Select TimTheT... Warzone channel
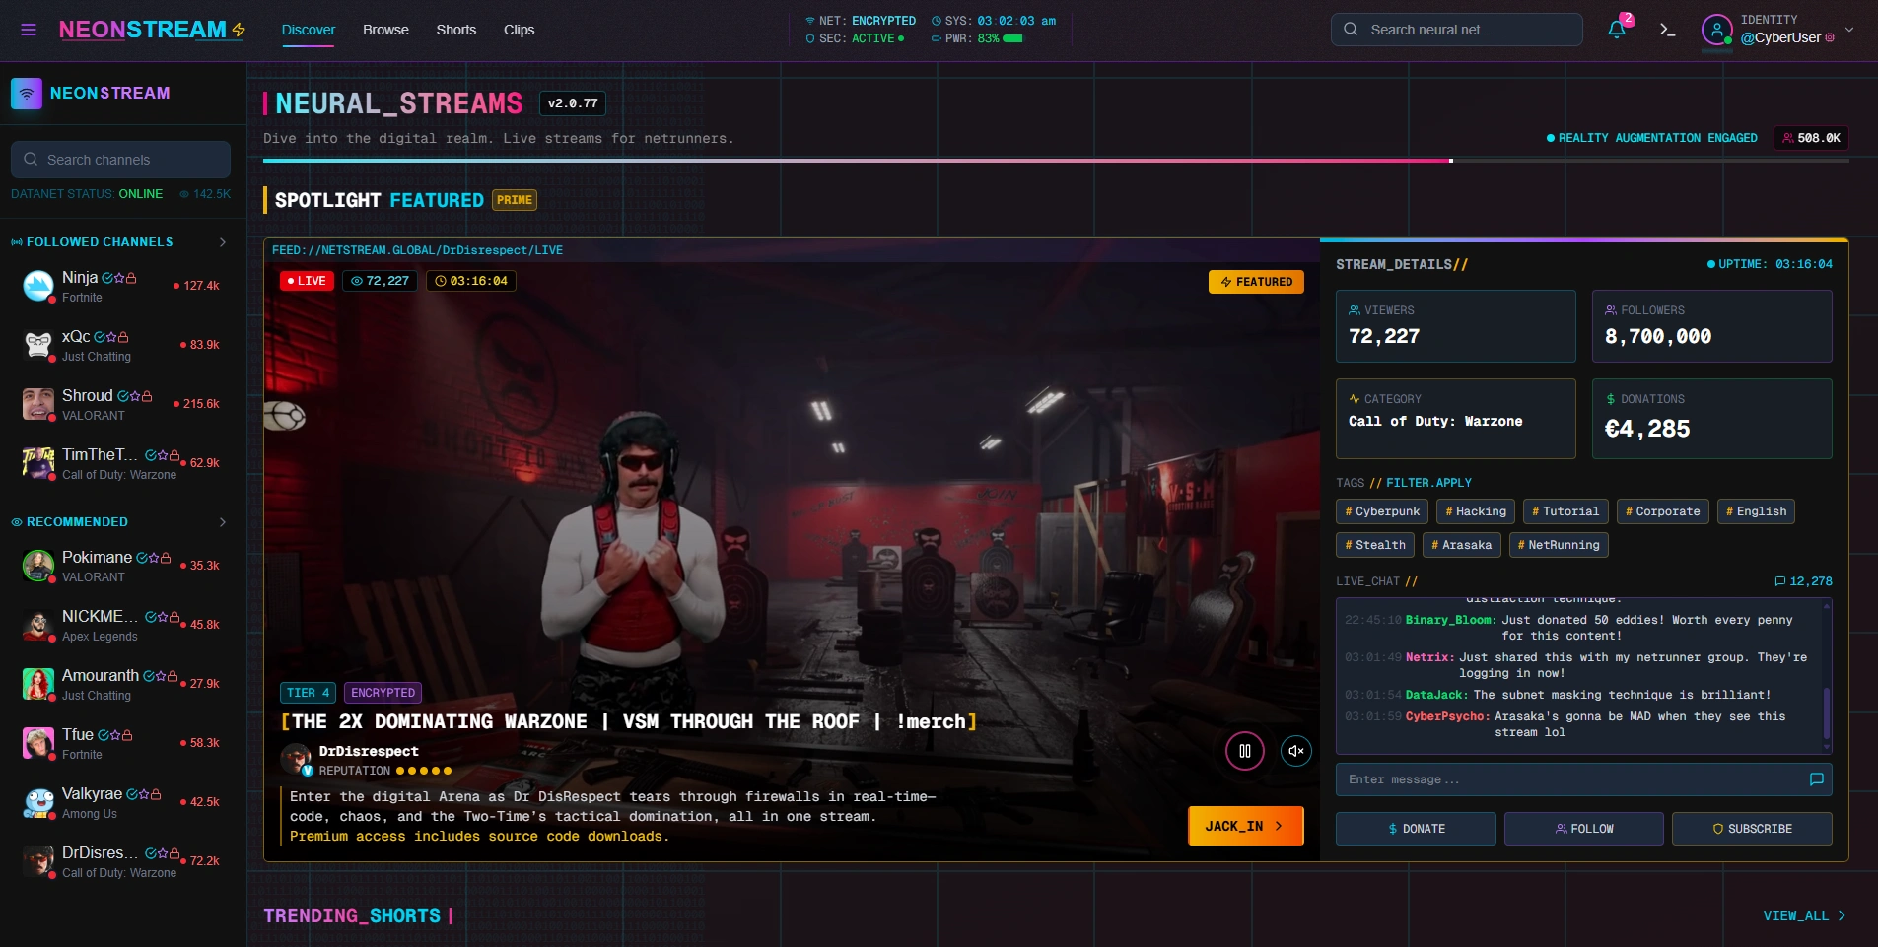The width and height of the screenshot is (1878, 947). [x=122, y=463]
